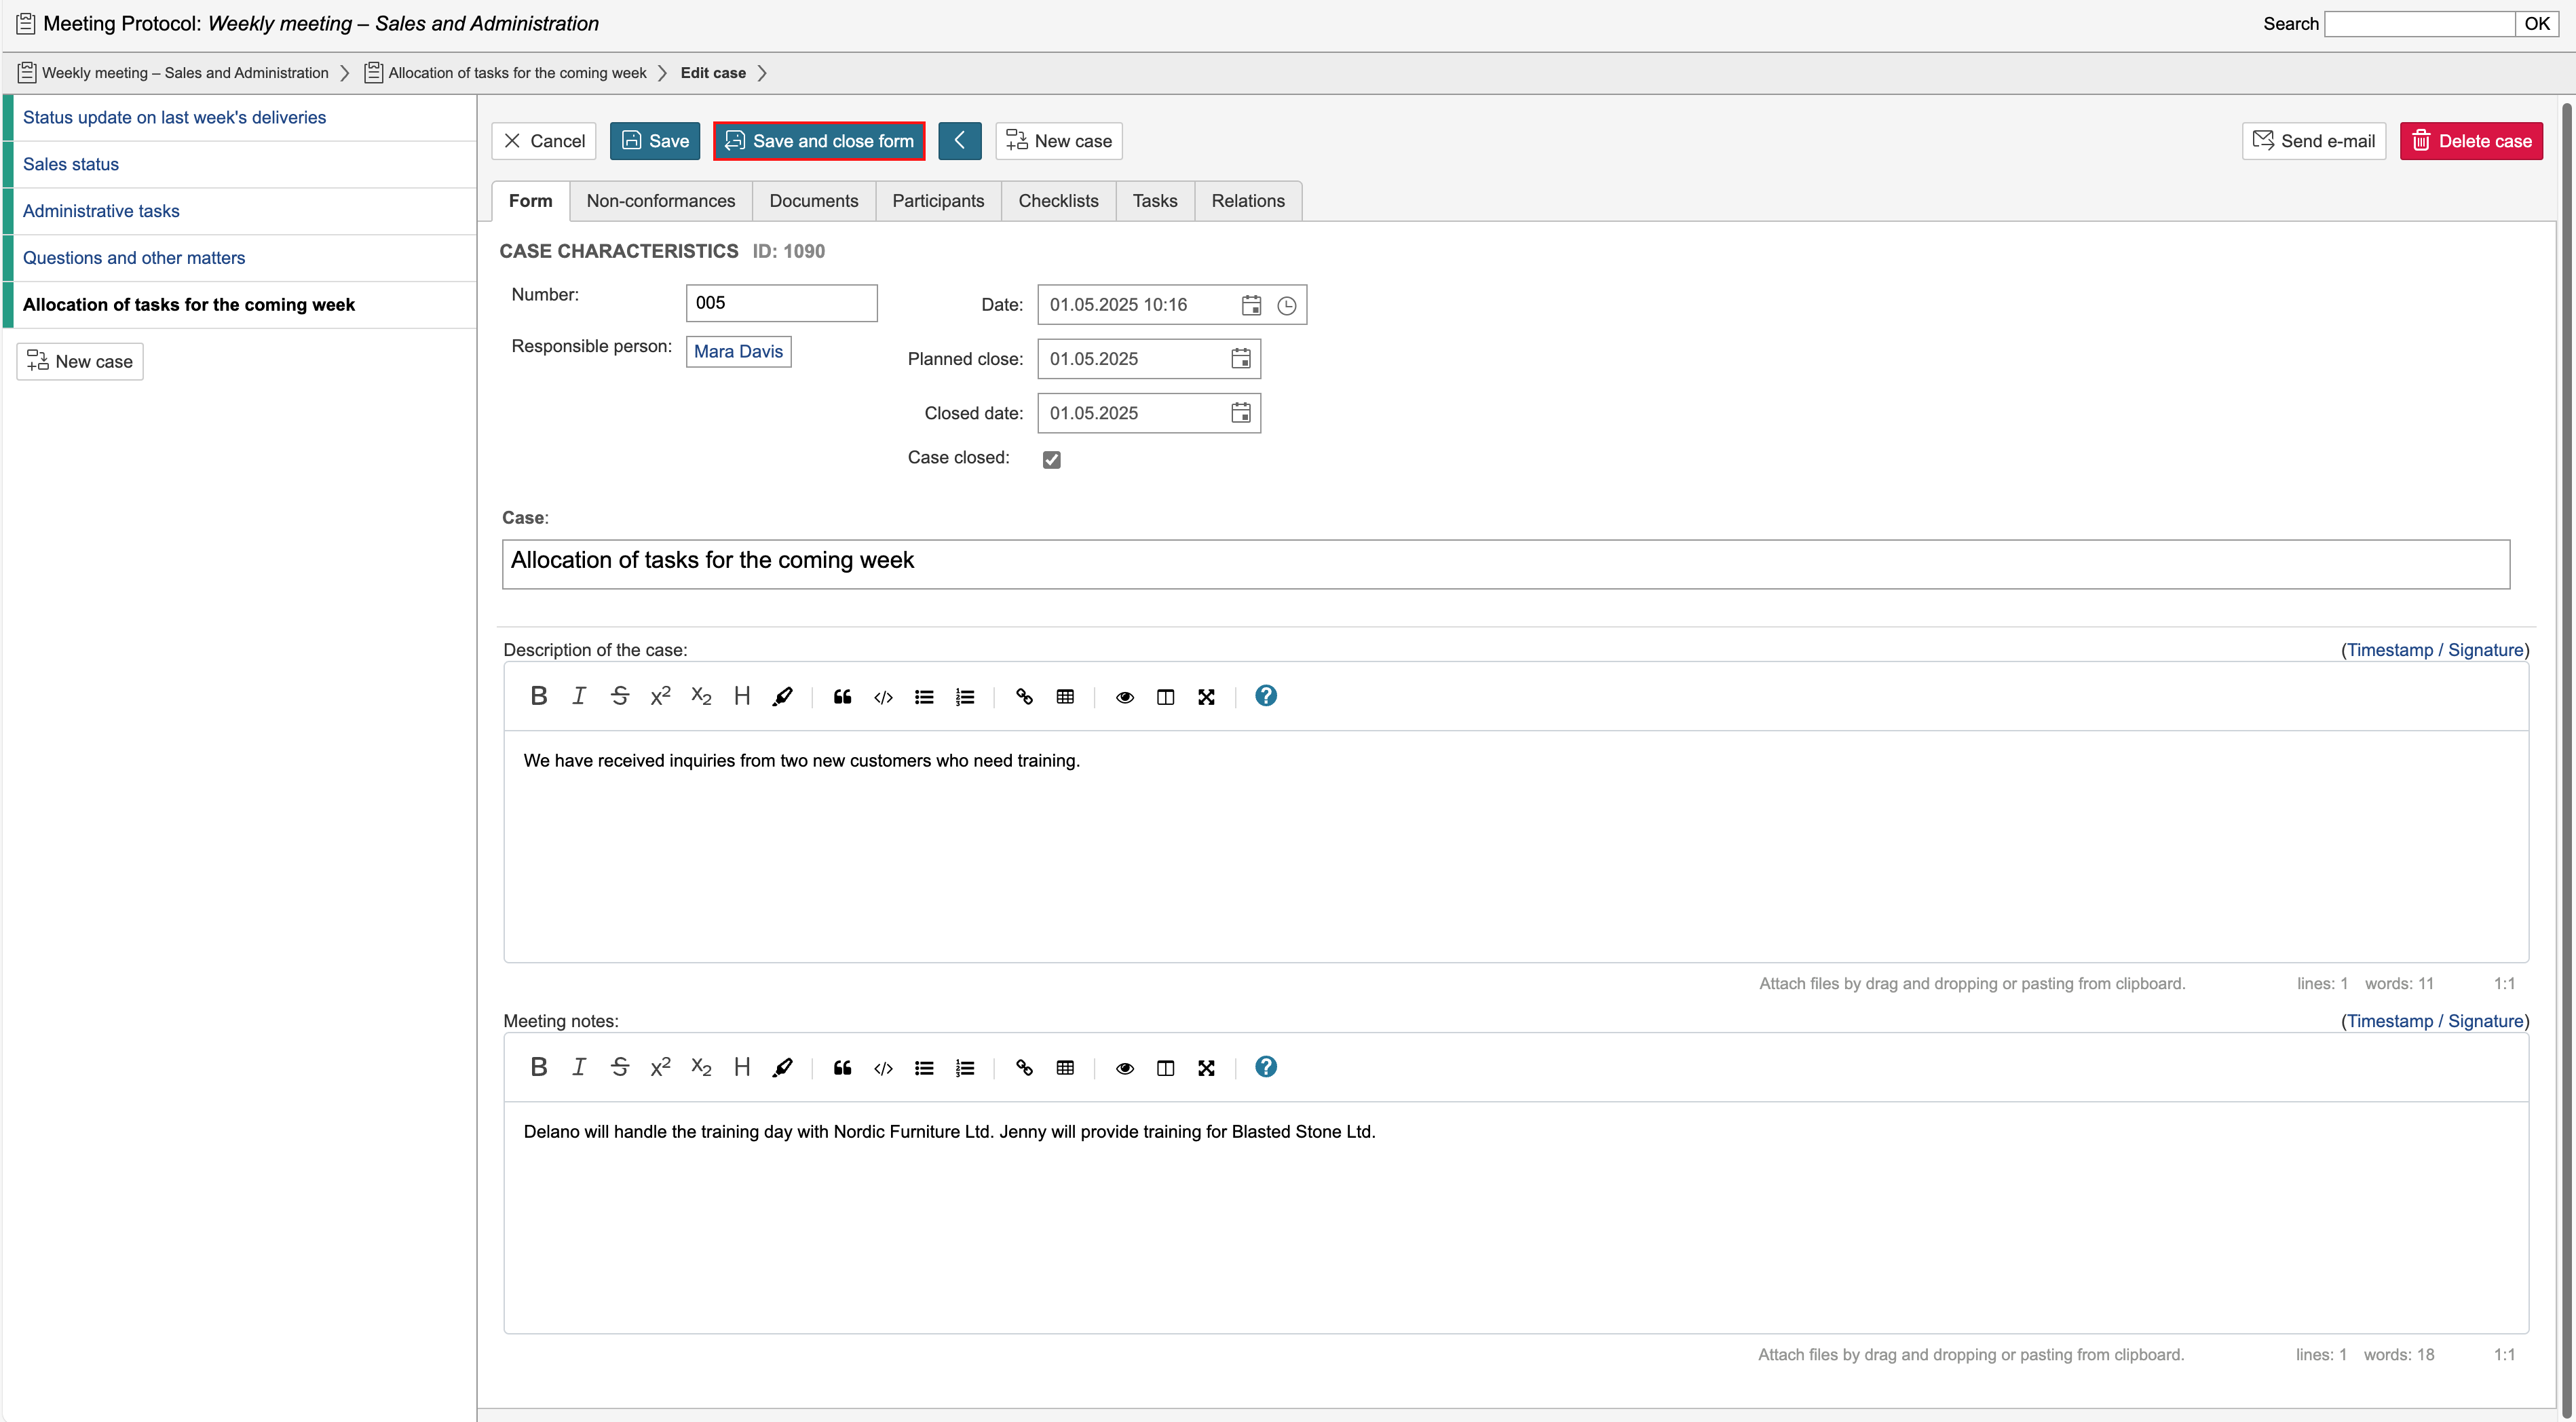Click the clock icon beside Date field
The width and height of the screenshot is (2576, 1422).
click(x=1287, y=305)
